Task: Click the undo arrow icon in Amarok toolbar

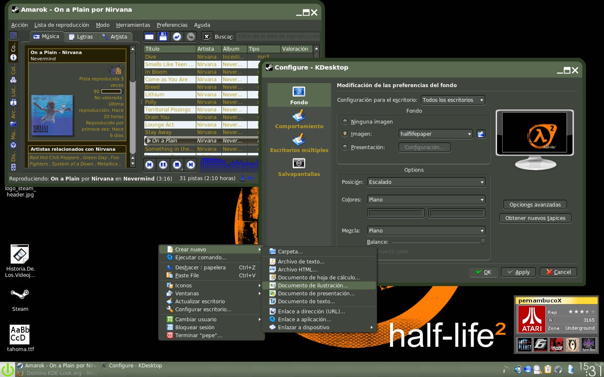Action: [x=177, y=37]
